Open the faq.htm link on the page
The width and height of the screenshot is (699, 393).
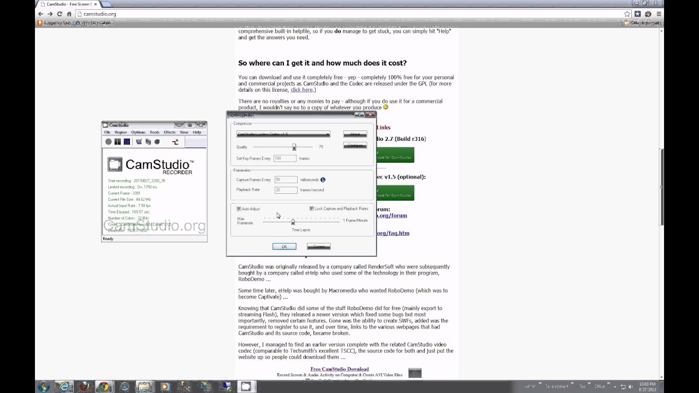pyautogui.click(x=393, y=233)
